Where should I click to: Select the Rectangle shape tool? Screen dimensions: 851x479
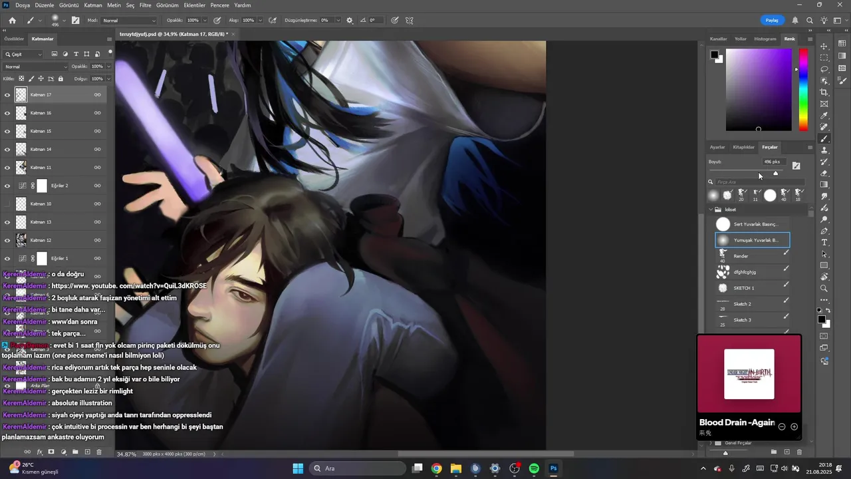click(824, 265)
